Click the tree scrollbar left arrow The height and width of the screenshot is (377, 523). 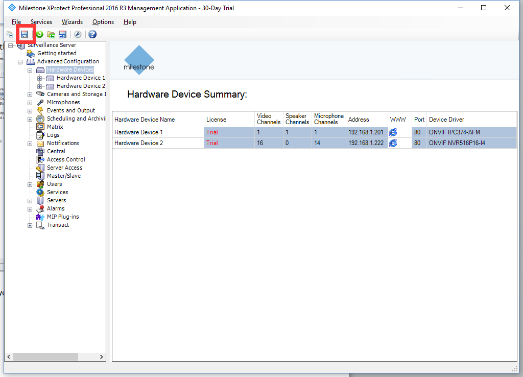[x=9, y=357]
